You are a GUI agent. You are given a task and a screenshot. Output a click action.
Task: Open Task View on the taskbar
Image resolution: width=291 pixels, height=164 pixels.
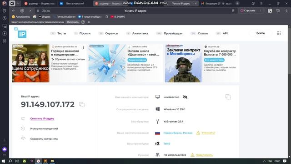point(17,161)
